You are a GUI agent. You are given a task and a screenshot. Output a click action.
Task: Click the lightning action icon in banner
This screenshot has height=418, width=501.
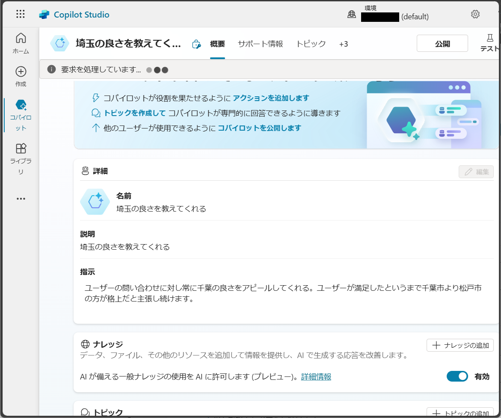pyautogui.click(x=95, y=98)
